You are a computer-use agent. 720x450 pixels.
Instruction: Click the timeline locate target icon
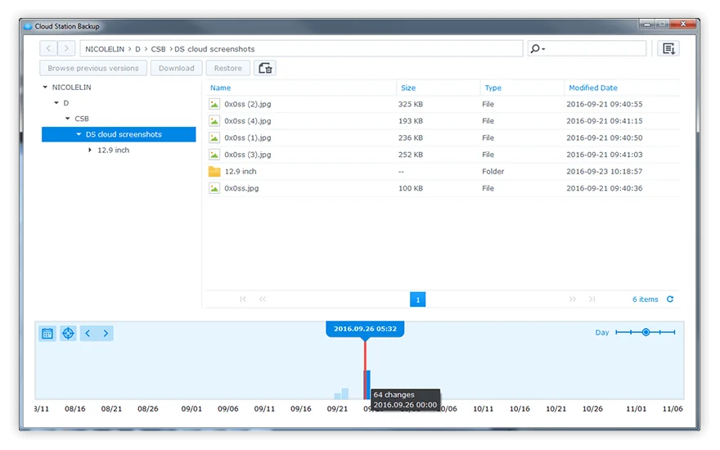(68, 333)
